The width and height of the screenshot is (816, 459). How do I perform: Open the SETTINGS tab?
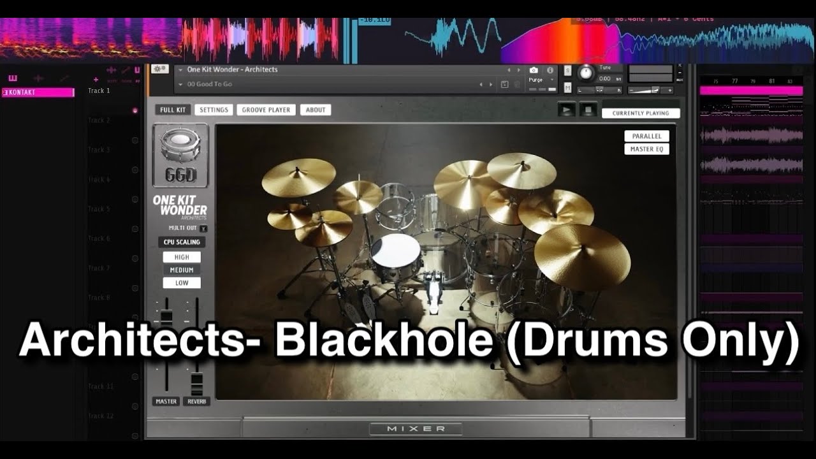pos(214,110)
